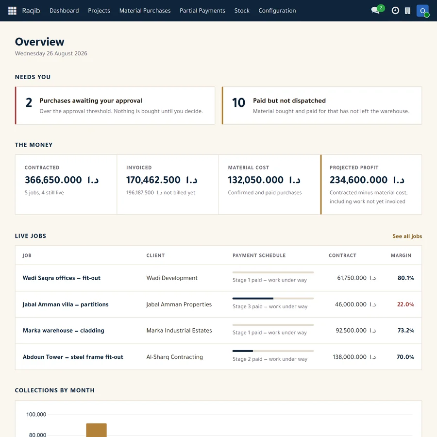The width and height of the screenshot is (437, 437).
Task: Click the red 22.0% margin value
Action: pyautogui.click(x=405, y=304)
